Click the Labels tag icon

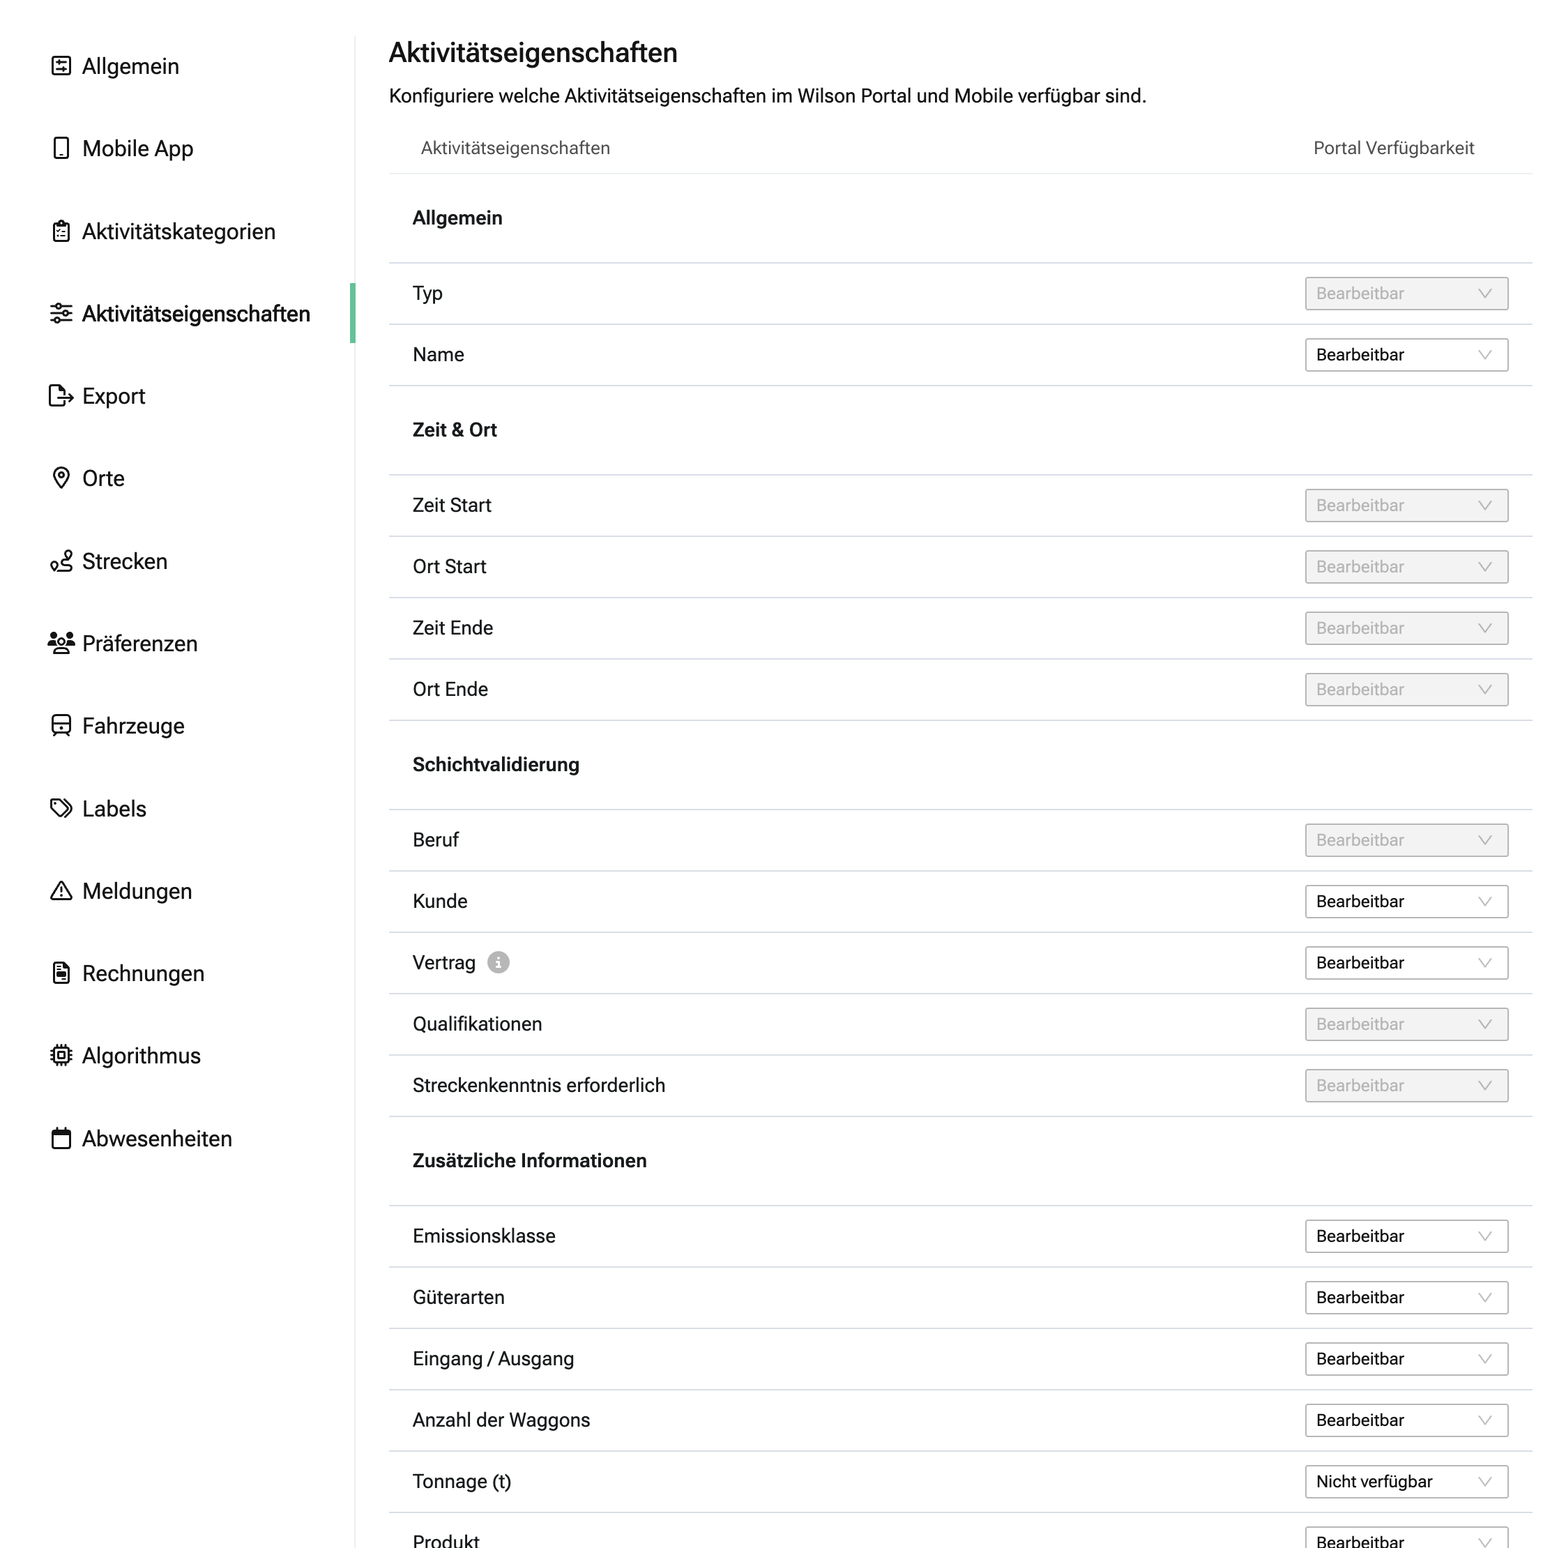[61, 808]
